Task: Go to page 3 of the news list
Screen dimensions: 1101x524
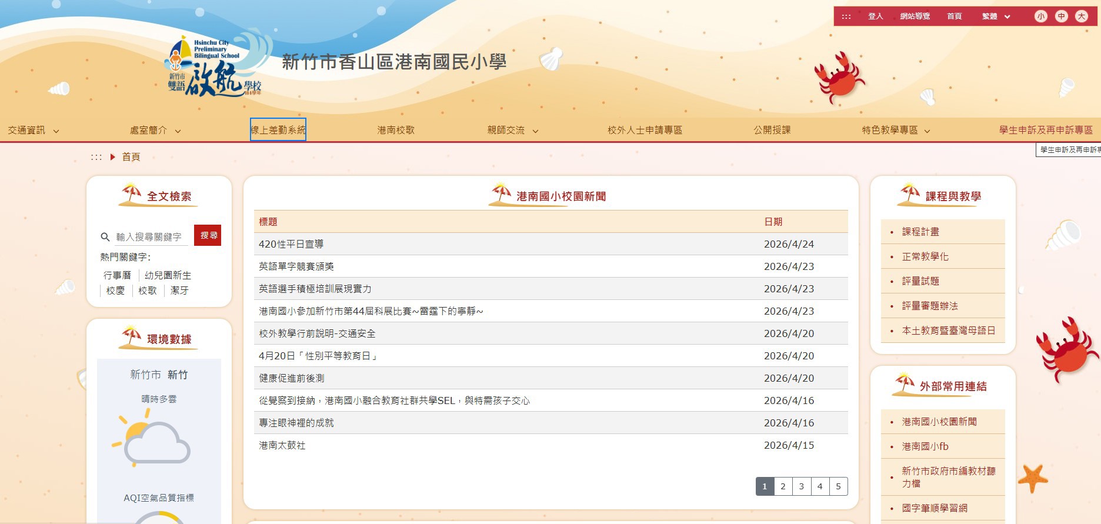Action: 801,486
